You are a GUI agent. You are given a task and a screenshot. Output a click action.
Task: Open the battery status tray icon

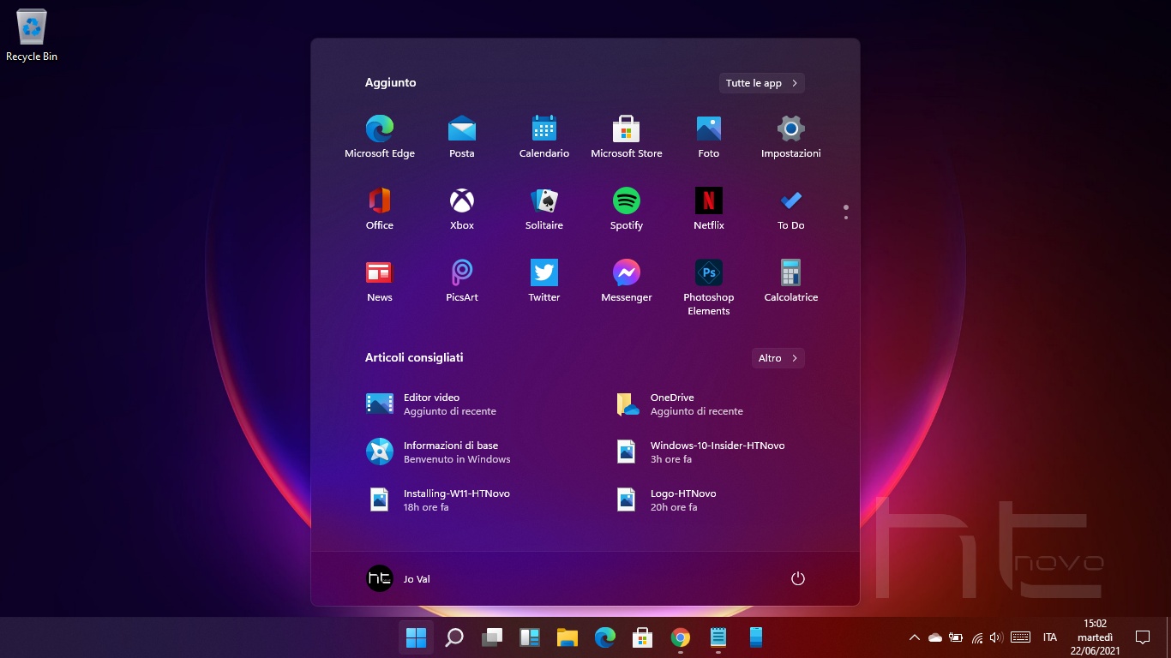[x=955, y=637]
